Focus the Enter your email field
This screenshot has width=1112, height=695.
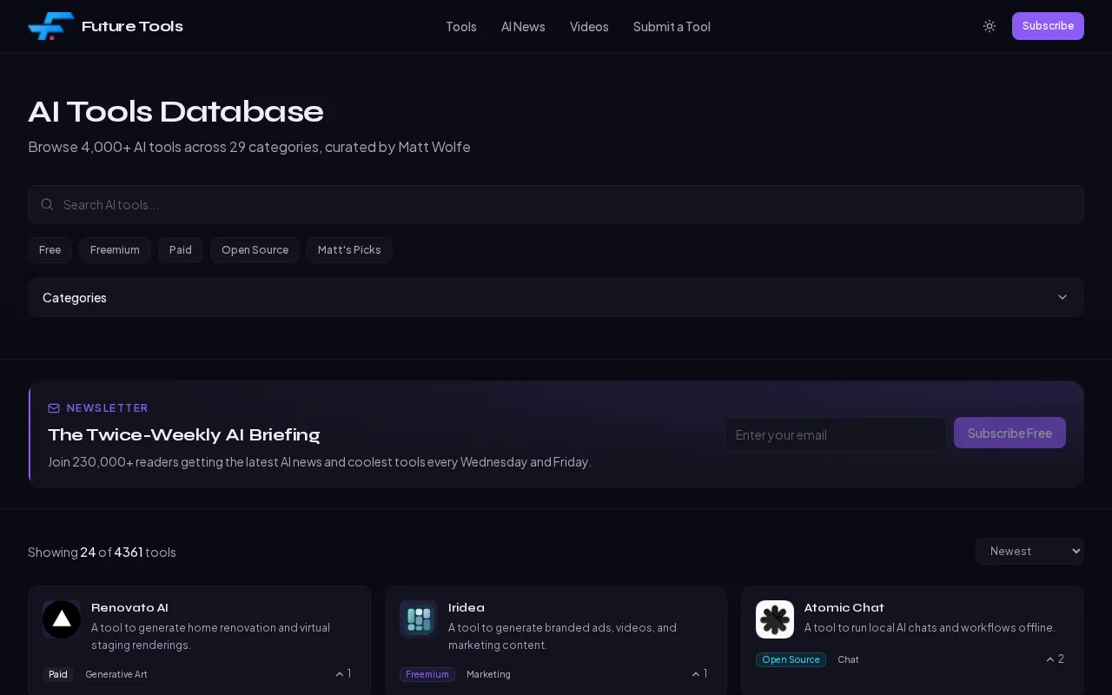[x=836, y=434]
